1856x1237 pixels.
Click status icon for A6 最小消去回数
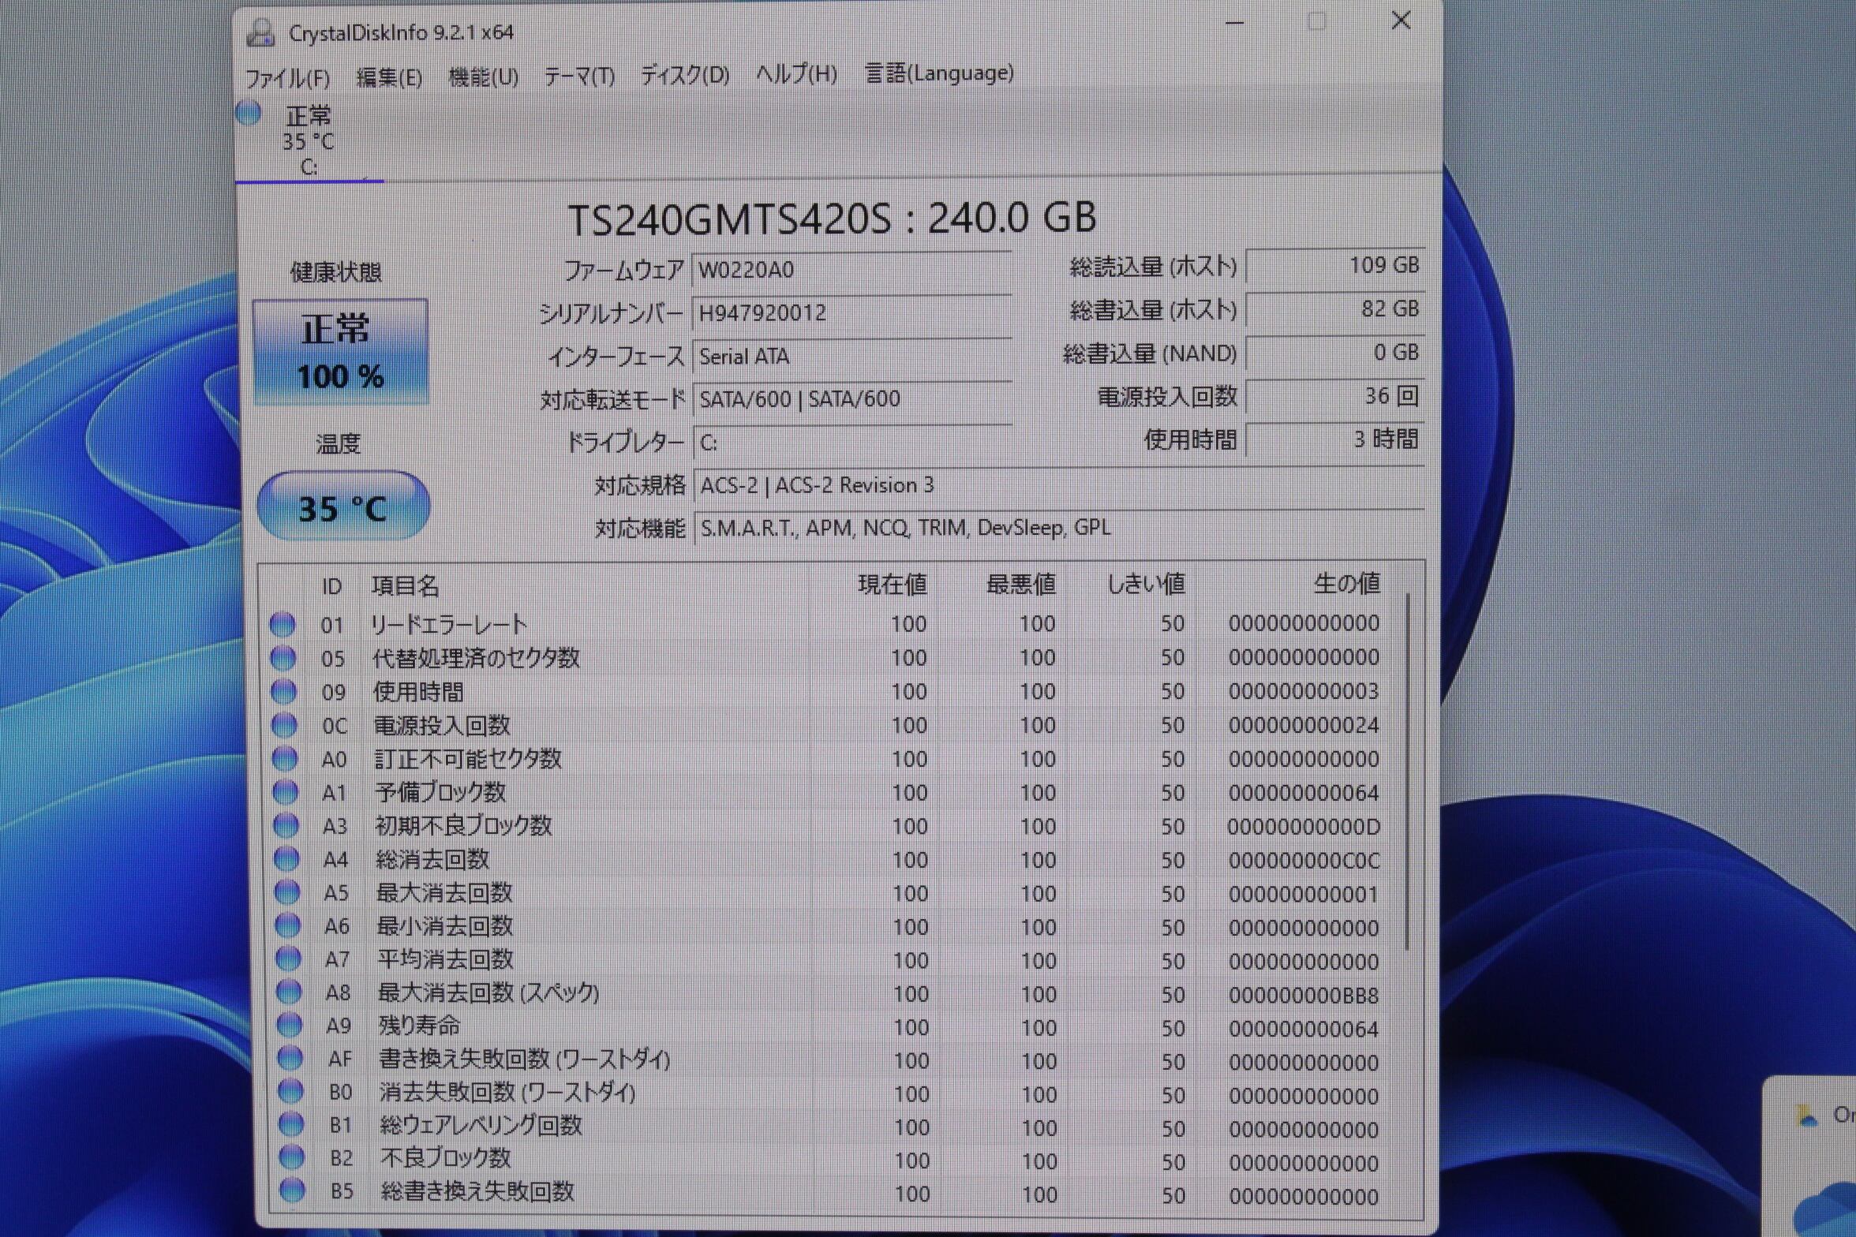[x=287, y=925]
